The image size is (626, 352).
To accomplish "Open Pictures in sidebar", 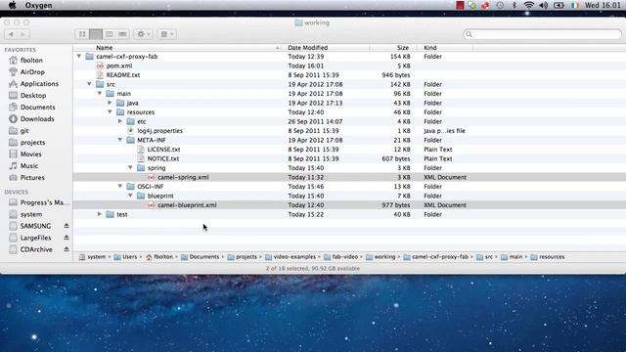I will (32, 178).
